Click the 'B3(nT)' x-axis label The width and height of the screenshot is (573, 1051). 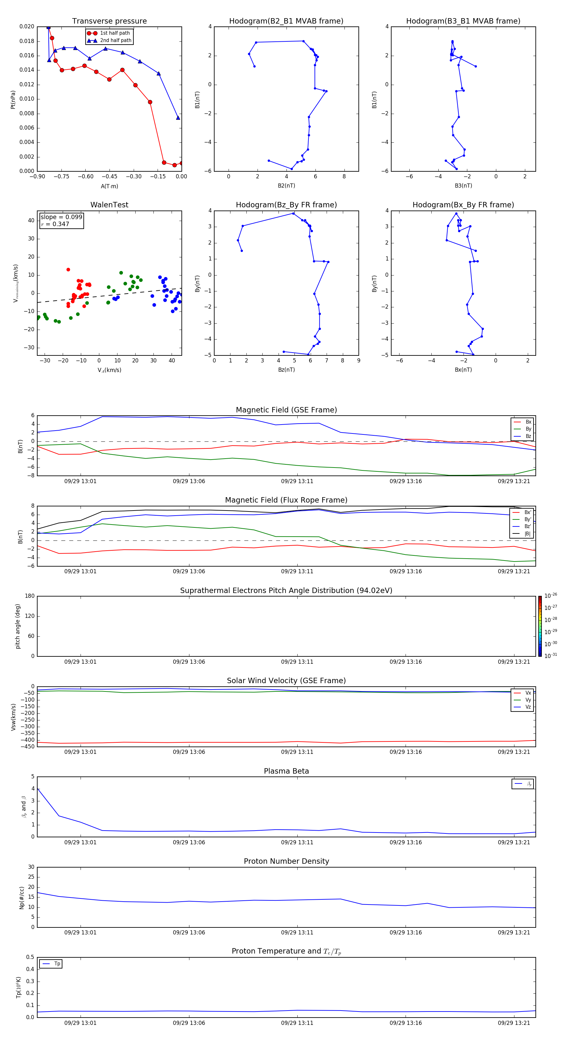(x=463, y=186)
